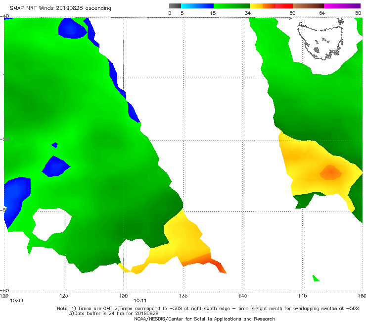366x322 pixels.
Task: Click the red-orange wind streak near 137E
Action: 205,263
